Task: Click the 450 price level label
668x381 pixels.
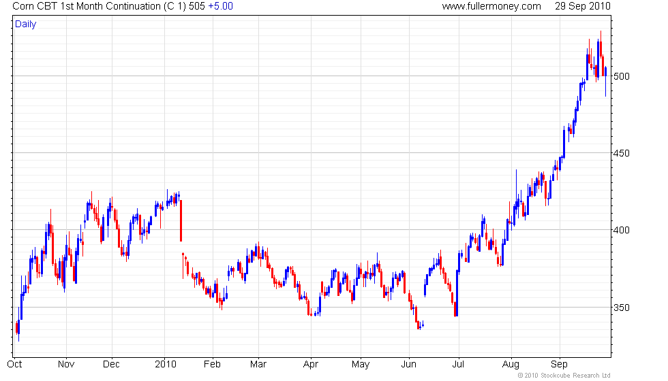Action: tap(621, 153)
